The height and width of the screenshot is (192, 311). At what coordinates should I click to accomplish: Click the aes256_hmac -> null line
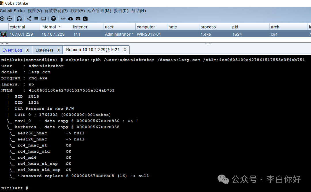(x=47, y=133)
